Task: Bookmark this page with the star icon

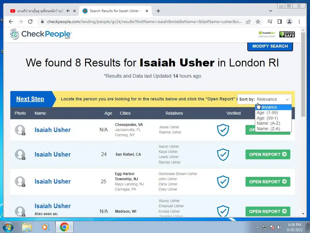Action: pyautogui.click(x=258, y=22)
